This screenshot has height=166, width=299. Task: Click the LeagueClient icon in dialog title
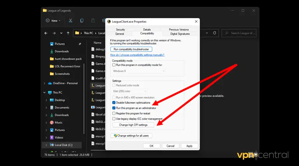pos(109,22)
